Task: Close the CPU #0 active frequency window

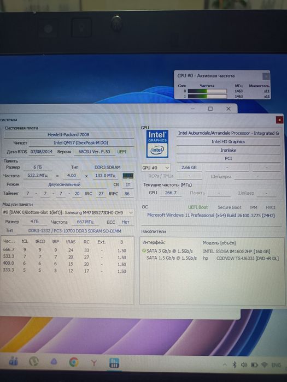Action: coord(266,76)
